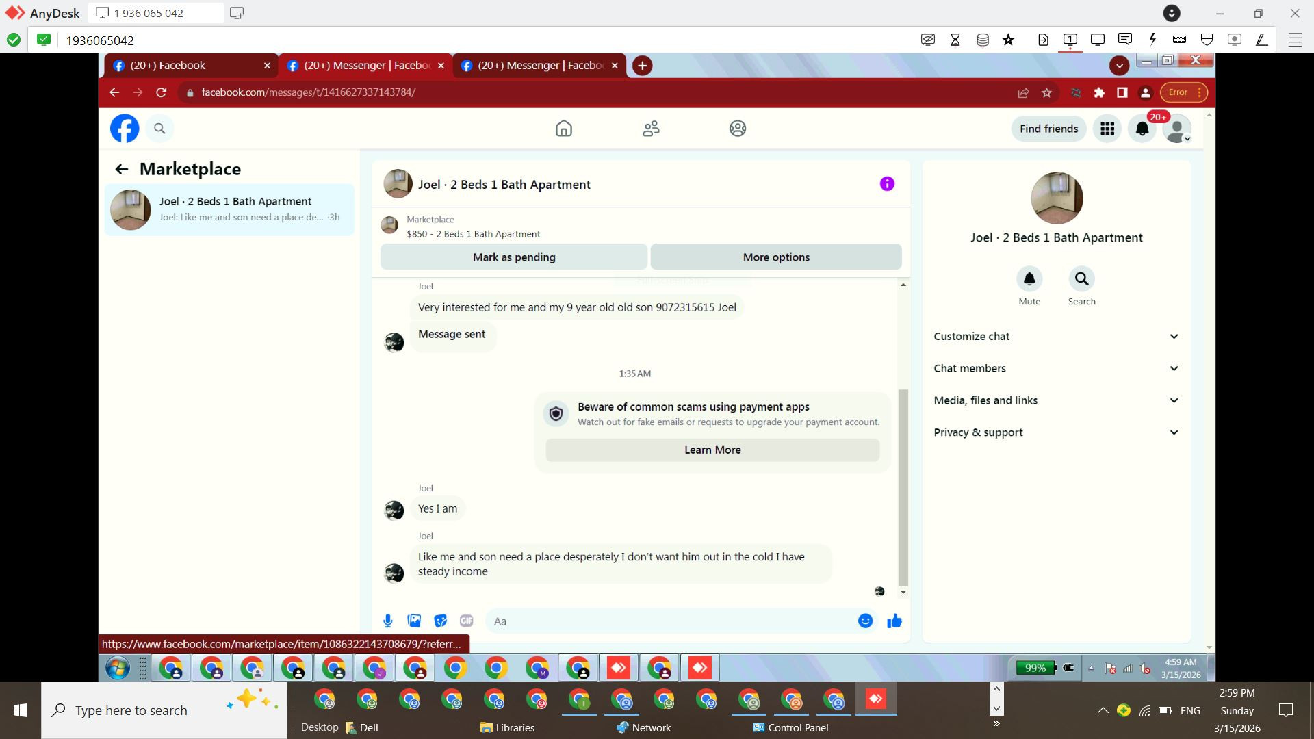Open the Facebook menu grid icon
The height and width of the screenshot is (739, 1314).
1107,129
